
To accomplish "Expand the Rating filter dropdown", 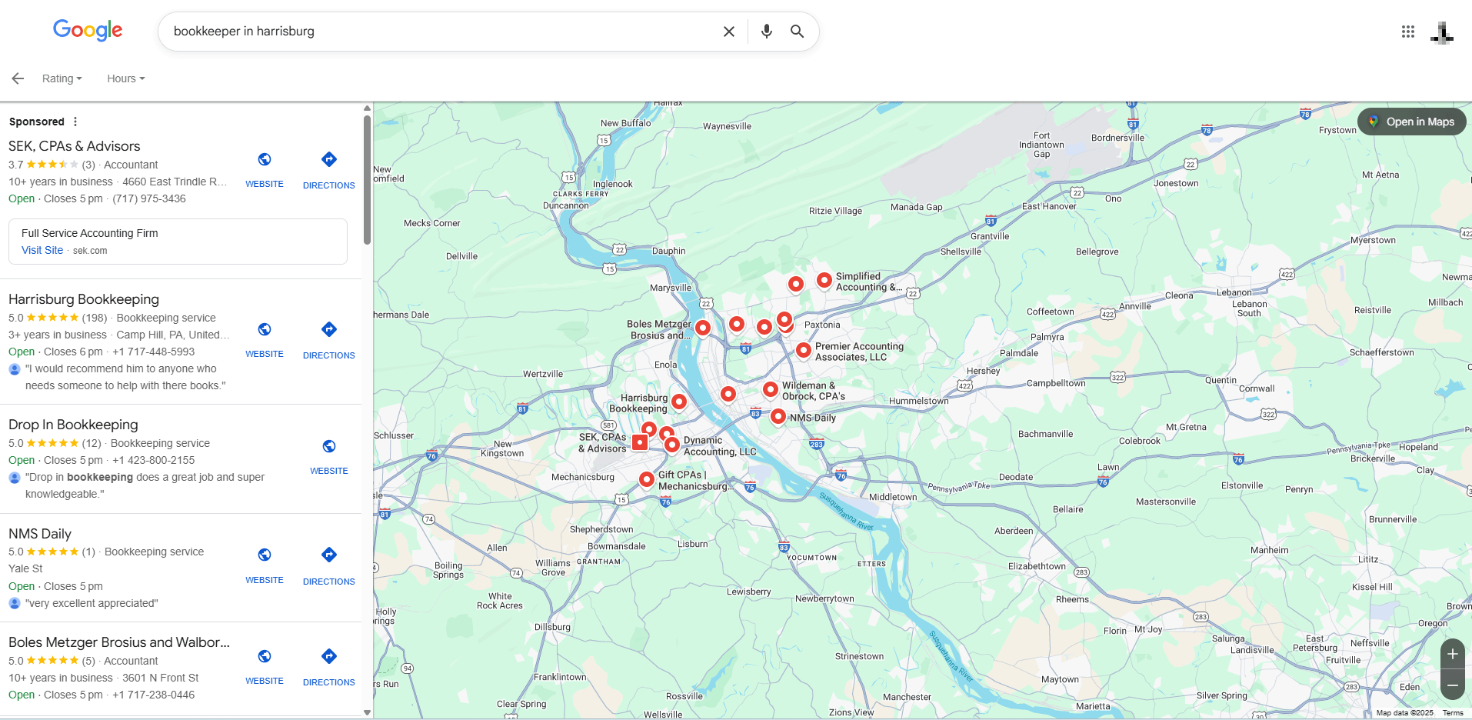I will [62, 78].
